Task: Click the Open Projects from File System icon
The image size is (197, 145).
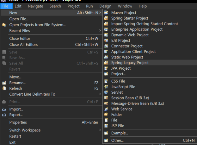Action: pos(4,25)
